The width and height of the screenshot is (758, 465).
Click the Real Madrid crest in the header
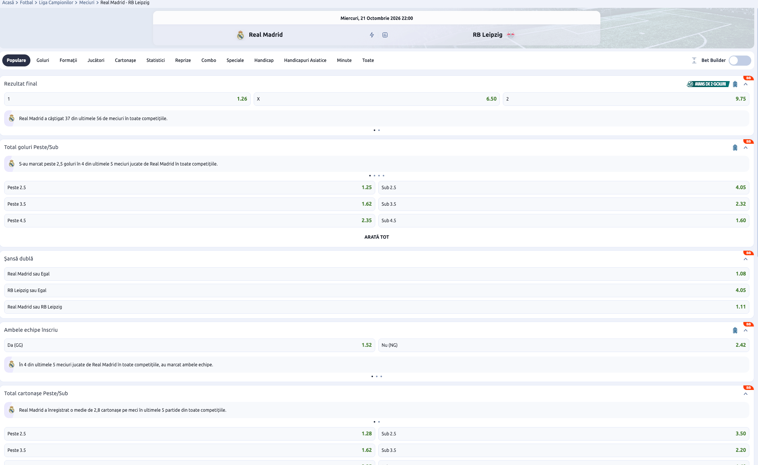pyautogui.click(x=241, y=35)
